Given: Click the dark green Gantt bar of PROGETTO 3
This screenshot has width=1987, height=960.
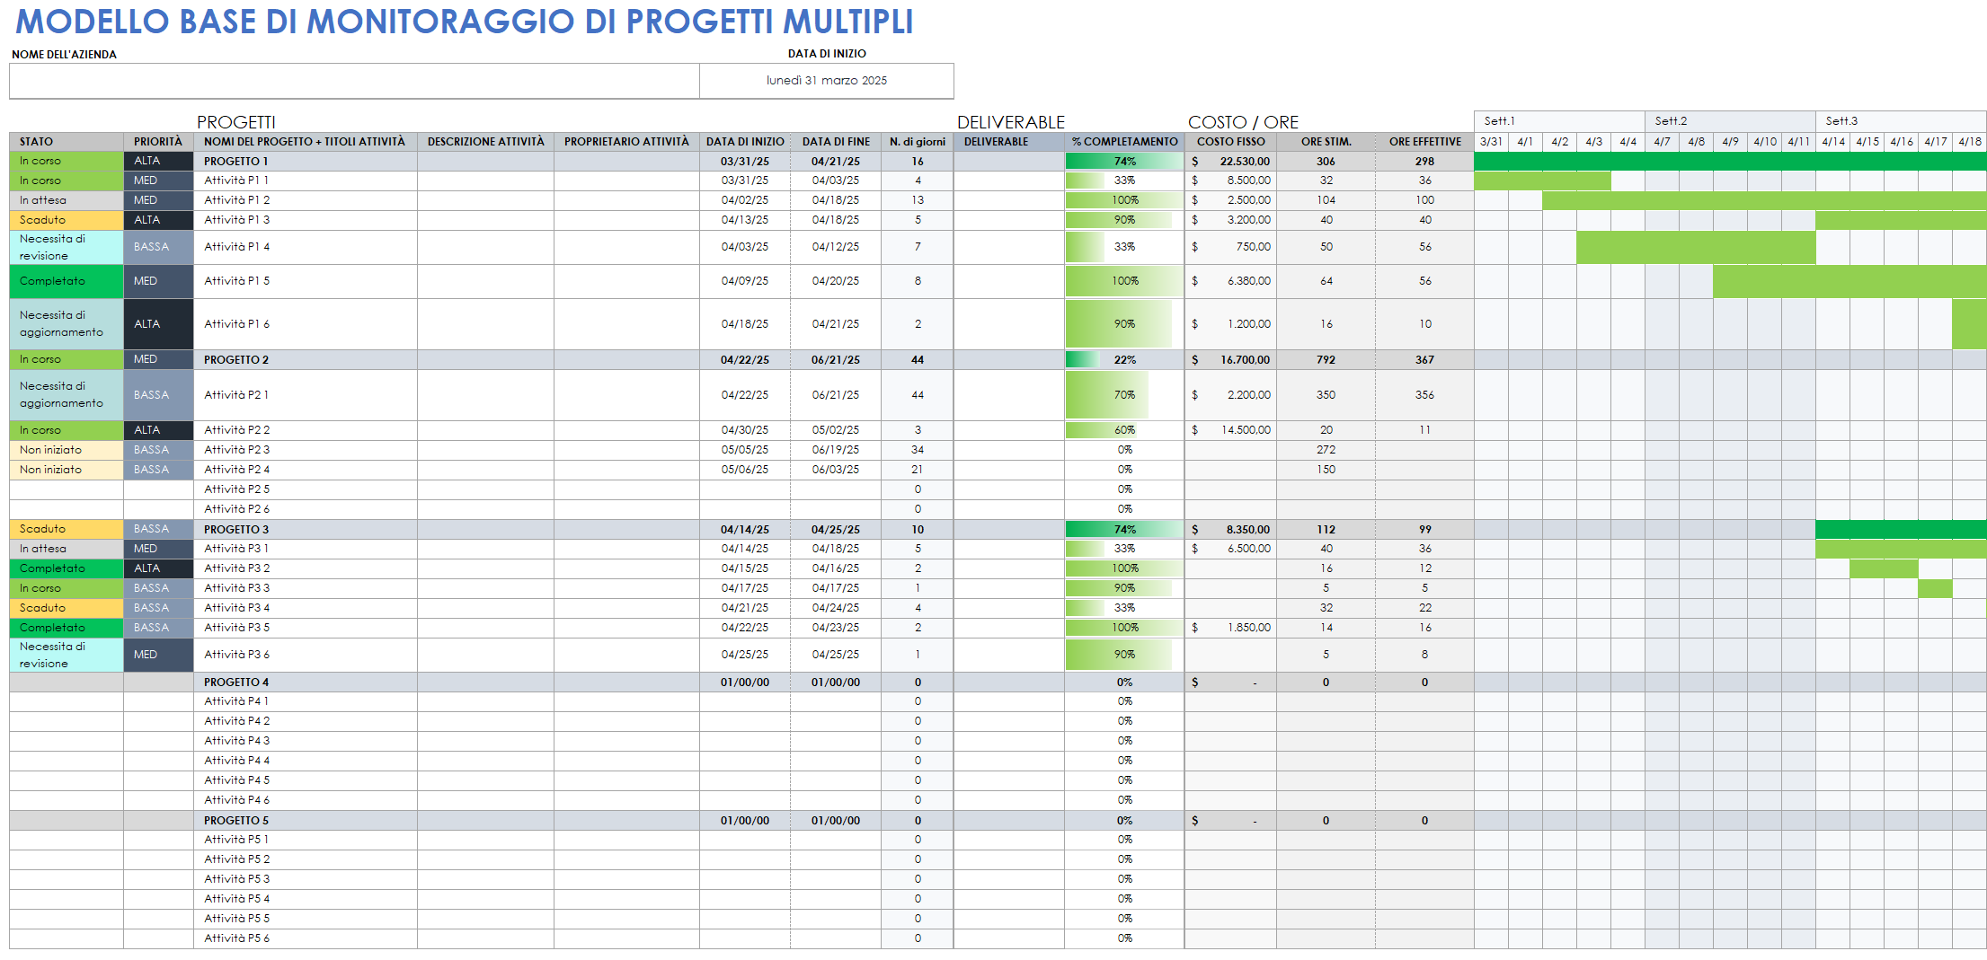Looking at the screenshot, I should pos(1901,530).
